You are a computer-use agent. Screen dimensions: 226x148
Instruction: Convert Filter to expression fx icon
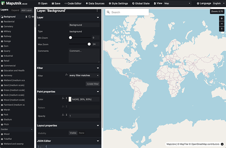tap(66, 74)
